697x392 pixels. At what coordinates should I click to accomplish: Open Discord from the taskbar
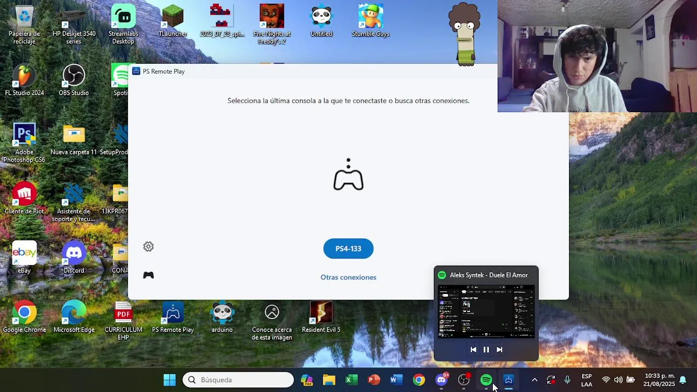(442, 380)
